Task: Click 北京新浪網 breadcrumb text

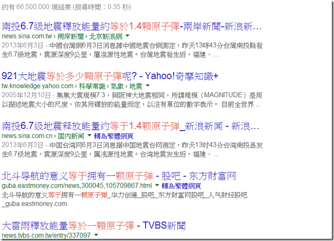Action: click(106, 36)
